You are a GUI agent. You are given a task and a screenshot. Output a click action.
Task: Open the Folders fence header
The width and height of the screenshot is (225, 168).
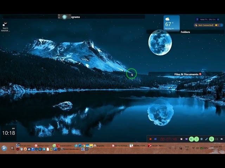pos(185,32)
